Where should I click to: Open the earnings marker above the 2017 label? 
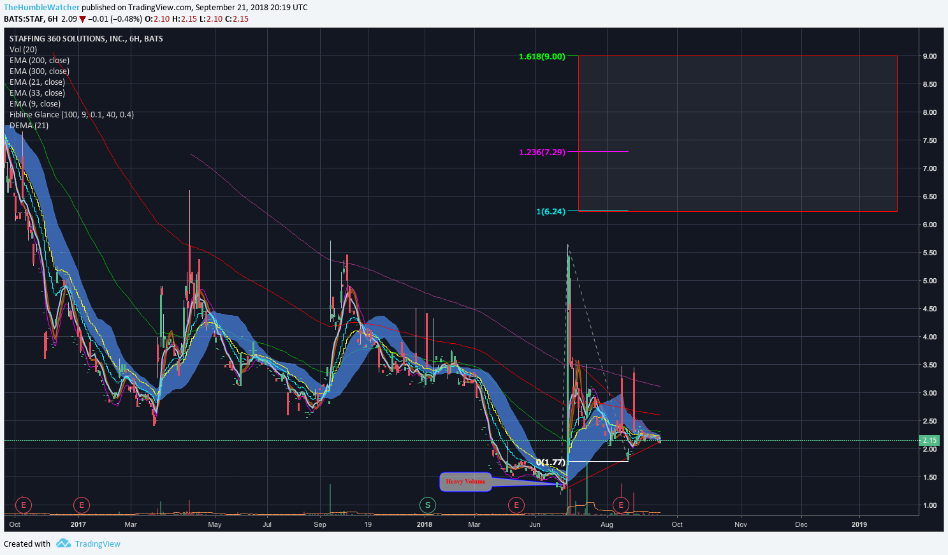tap(81, 505)
